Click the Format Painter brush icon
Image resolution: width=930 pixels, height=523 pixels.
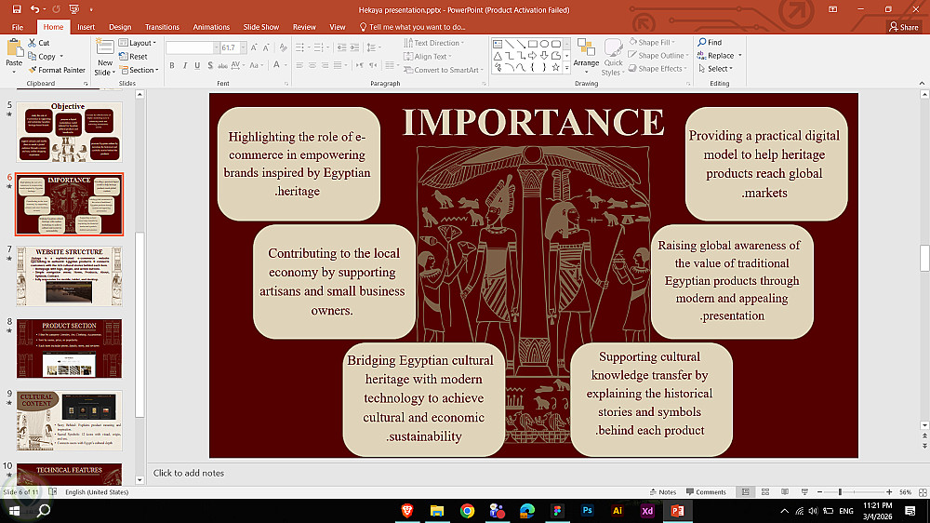pos(32,70)
